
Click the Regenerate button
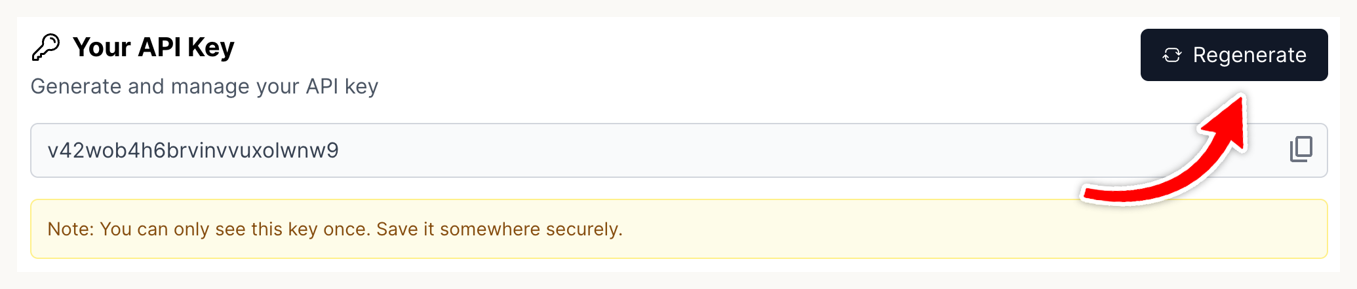pos(1234,55)
